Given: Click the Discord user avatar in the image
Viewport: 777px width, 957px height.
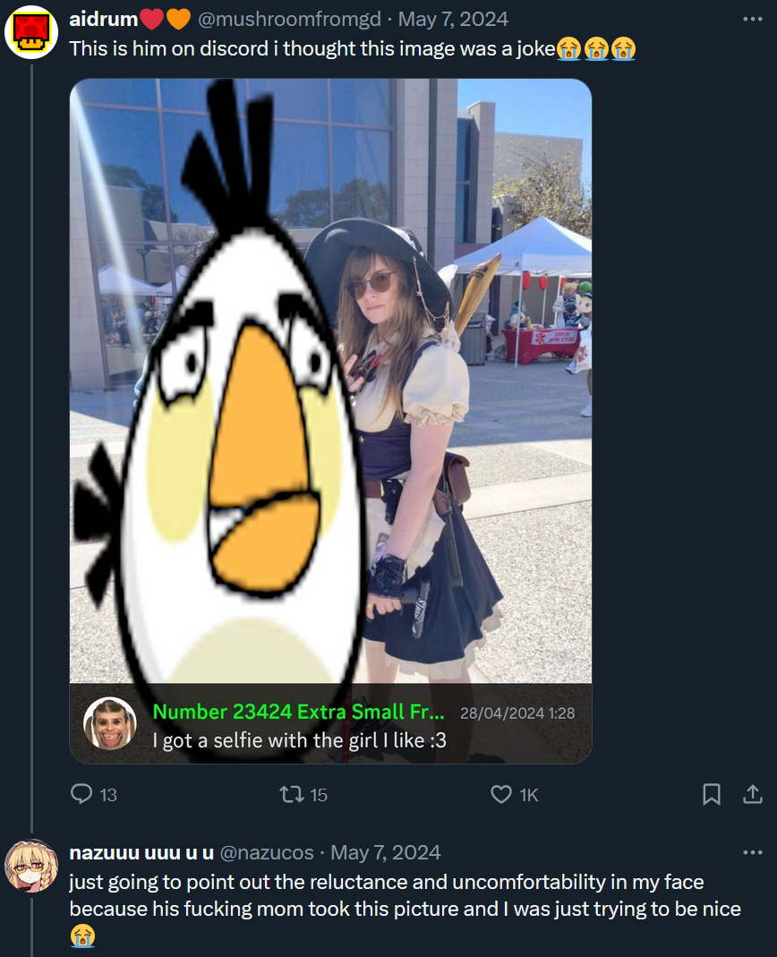Looking at the screenshot, I should point(110,723).
